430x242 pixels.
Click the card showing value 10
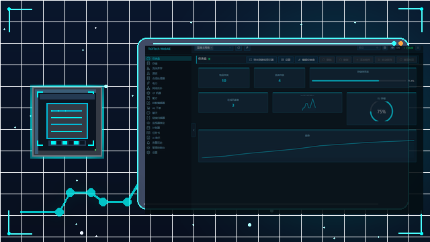[x=224, y=78]
